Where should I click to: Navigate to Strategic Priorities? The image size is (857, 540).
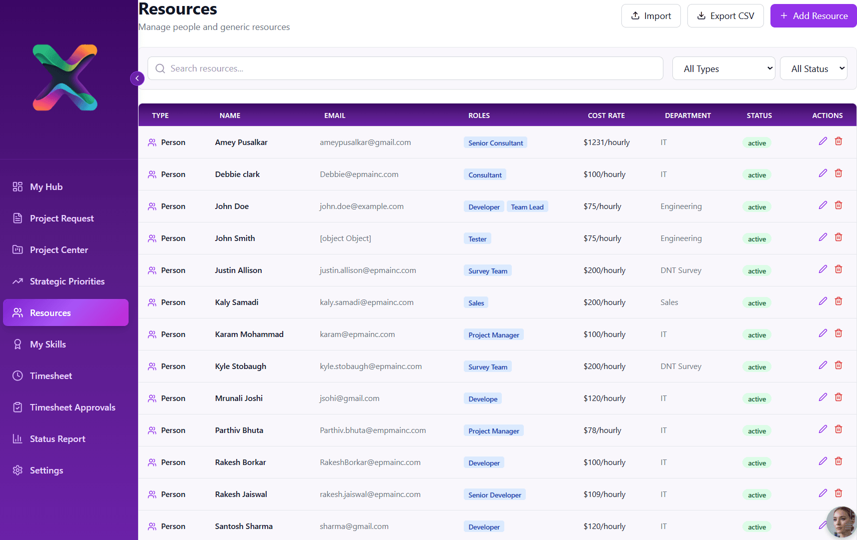66,281
